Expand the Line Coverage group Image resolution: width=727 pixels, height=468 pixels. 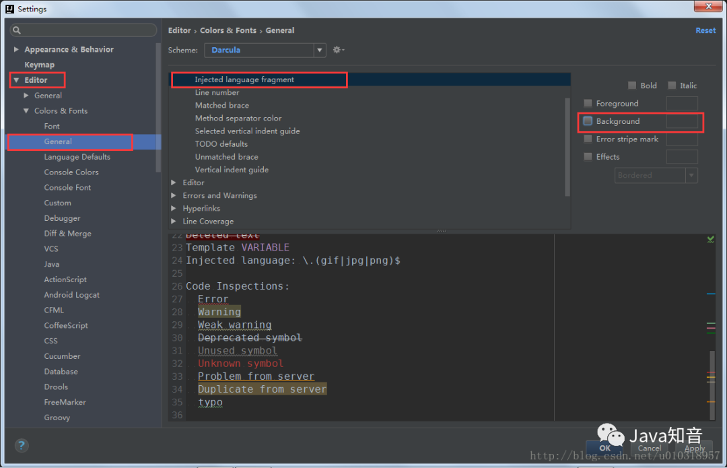174,222
